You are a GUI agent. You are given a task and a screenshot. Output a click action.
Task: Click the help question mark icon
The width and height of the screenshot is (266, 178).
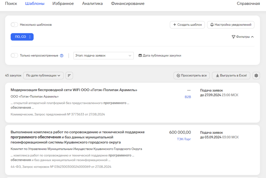click(x=62, y=56)
